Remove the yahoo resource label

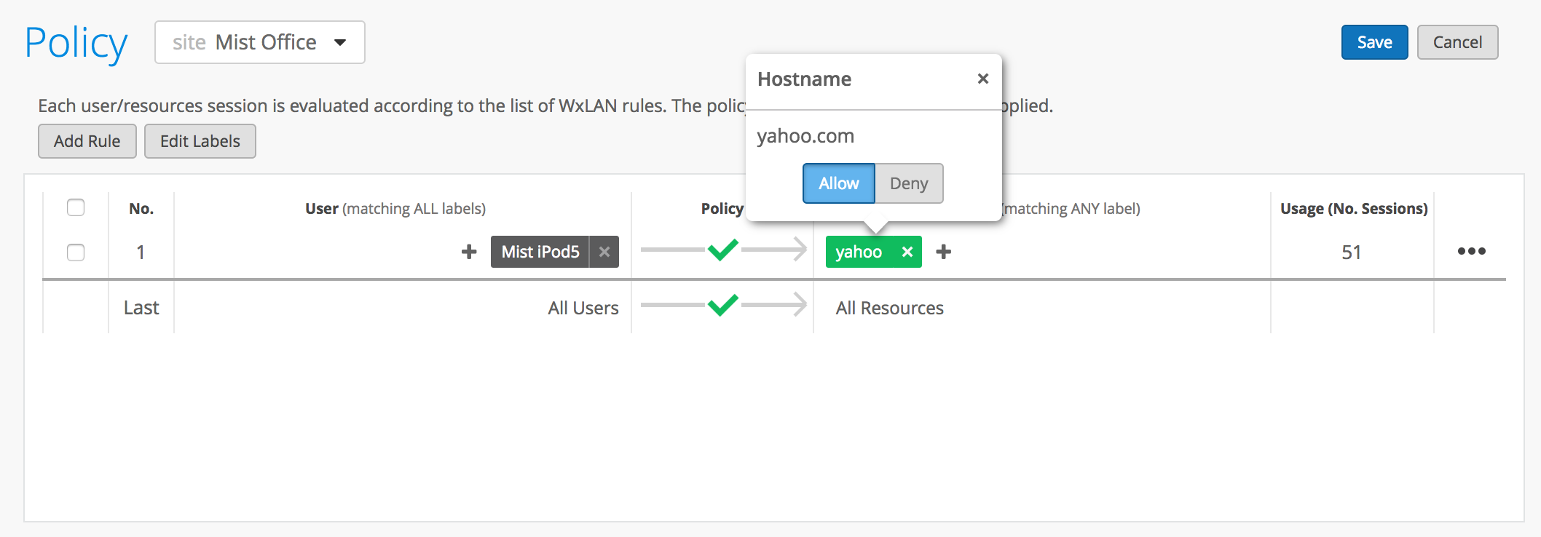[907, 252]
